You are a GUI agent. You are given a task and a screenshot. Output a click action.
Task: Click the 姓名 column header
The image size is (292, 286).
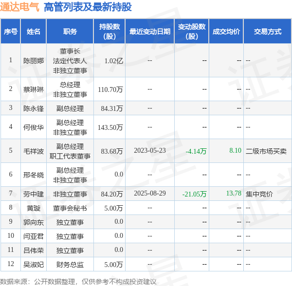[33, 32]
